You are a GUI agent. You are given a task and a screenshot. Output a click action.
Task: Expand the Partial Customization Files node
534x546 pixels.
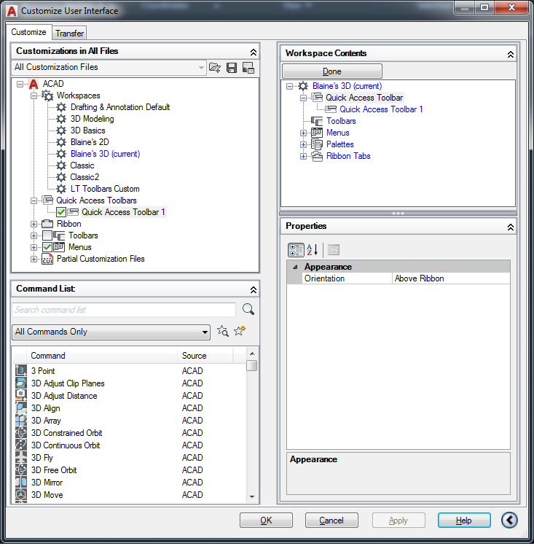(34, 259)
